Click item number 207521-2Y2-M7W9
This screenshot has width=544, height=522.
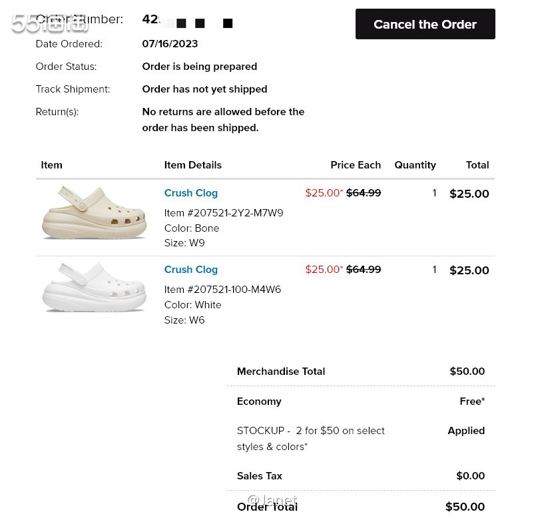(224, 213)
